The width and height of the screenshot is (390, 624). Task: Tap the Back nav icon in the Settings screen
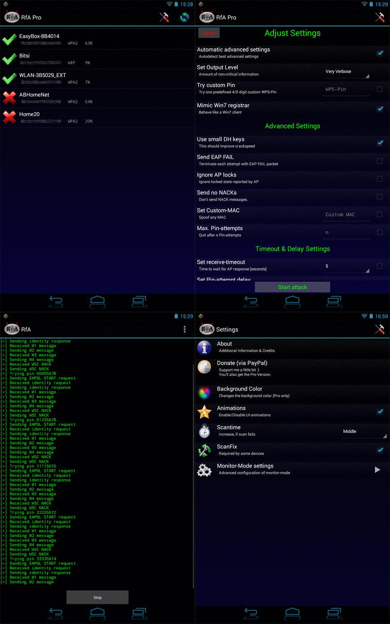coord(251,613)
